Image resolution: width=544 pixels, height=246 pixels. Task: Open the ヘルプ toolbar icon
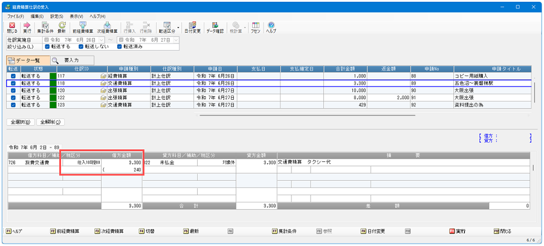271,27
